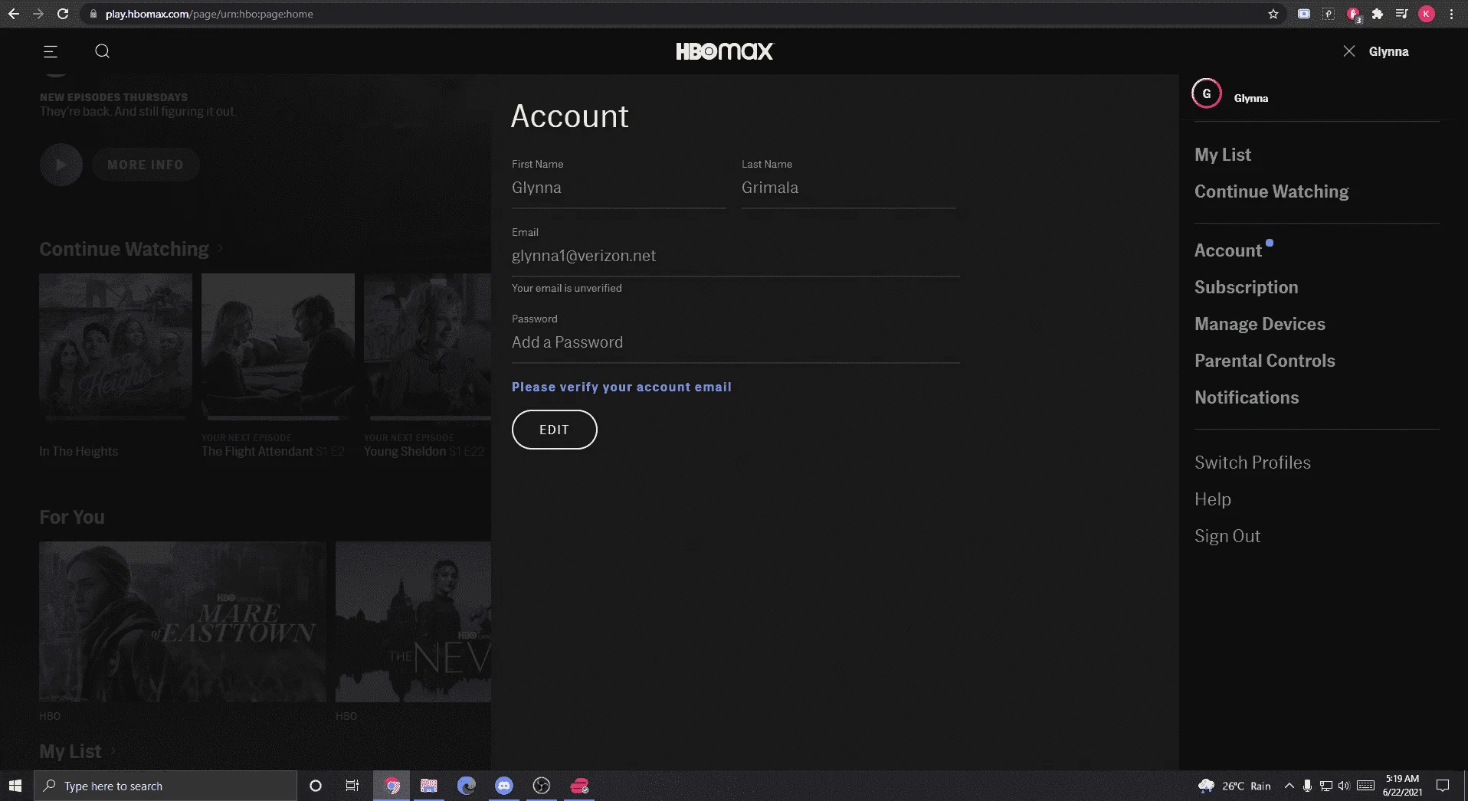The image size is (1468, 801).
Task: Select the Glynna profile avatar circle
Action: point(1207,93)
